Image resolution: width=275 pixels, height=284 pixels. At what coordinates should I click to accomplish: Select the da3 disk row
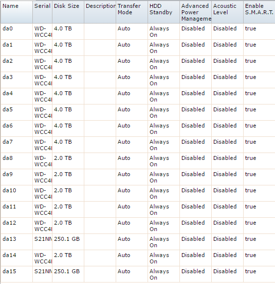tap(138, 80)
